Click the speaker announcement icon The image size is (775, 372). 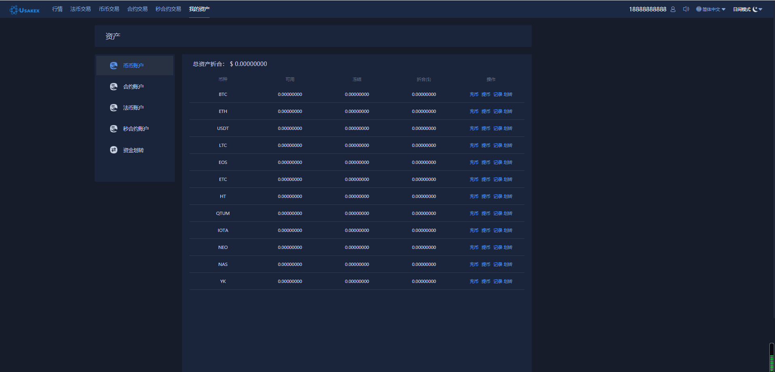click(686, 9)
